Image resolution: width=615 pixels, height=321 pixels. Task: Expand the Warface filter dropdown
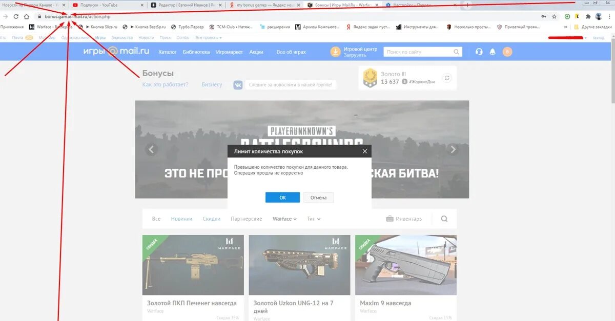[285, 219]
